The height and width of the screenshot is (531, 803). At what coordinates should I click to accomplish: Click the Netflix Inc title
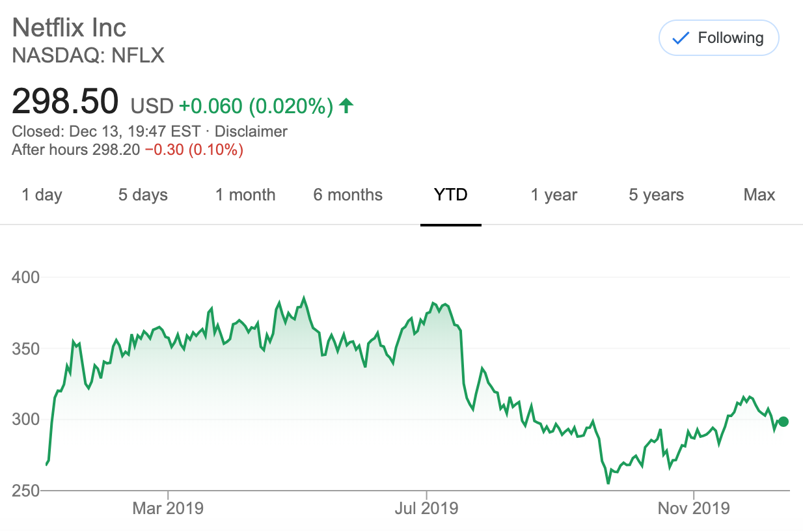click(x=69, y=27)
